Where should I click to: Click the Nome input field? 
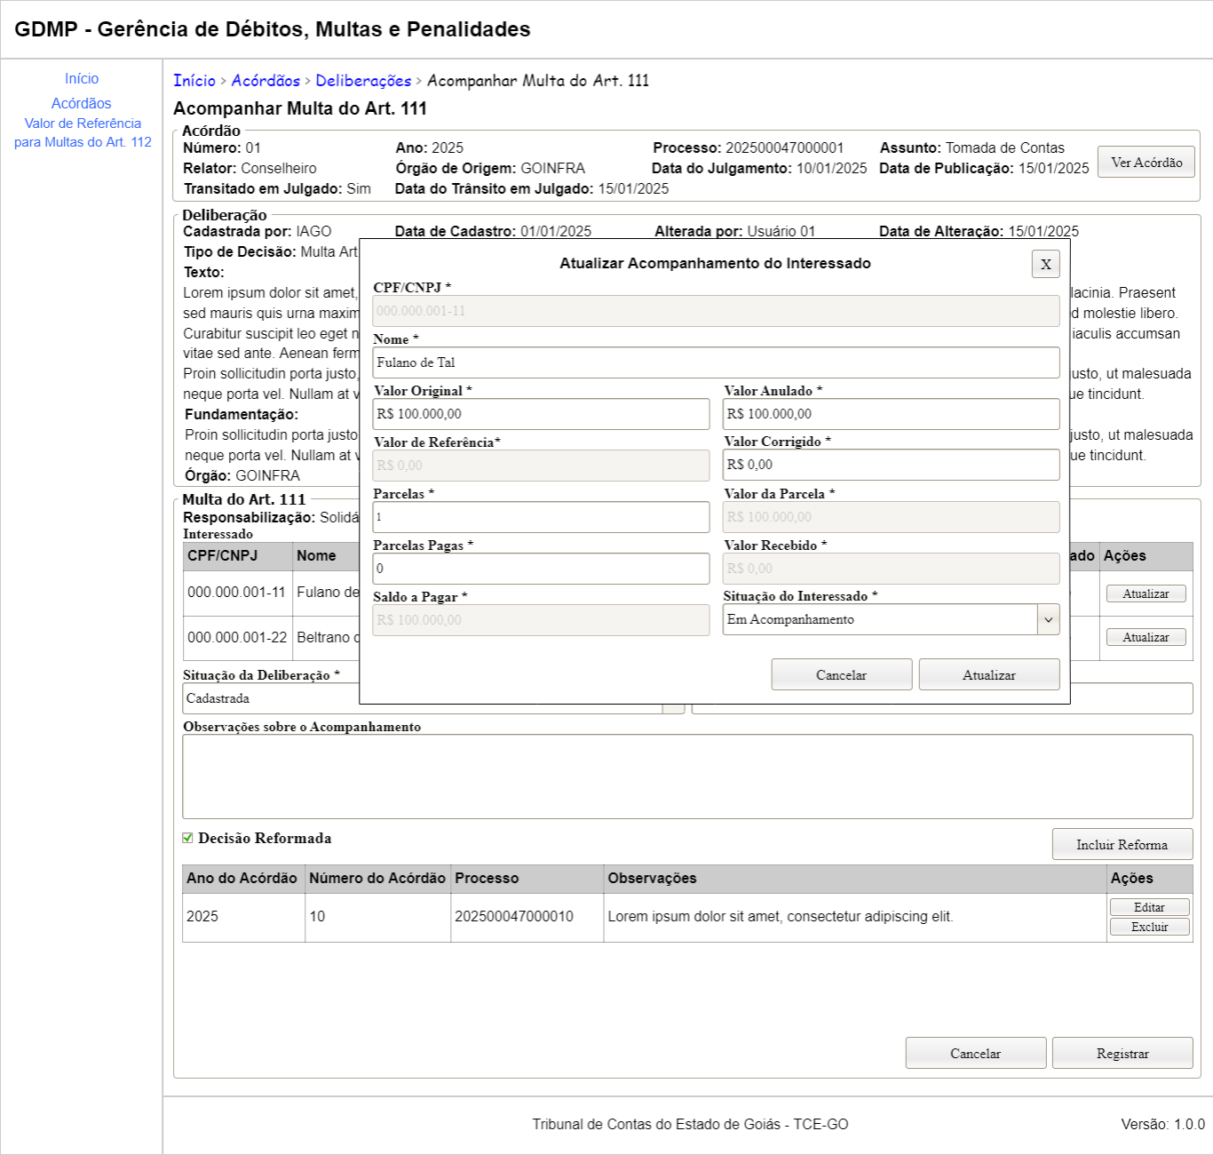pos(716,362)
